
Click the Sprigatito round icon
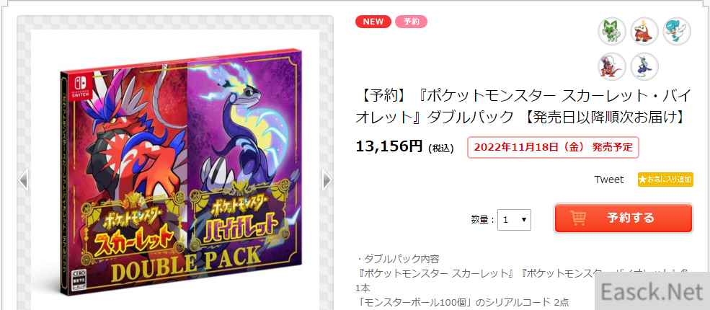pyautogui.click(x=612, y=31)
